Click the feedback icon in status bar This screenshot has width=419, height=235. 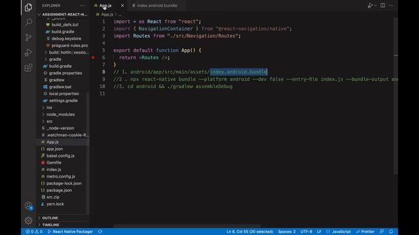click(382, 232)
